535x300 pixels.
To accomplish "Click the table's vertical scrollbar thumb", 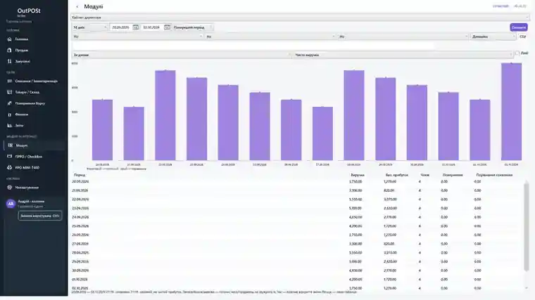I will coord(527,228).
